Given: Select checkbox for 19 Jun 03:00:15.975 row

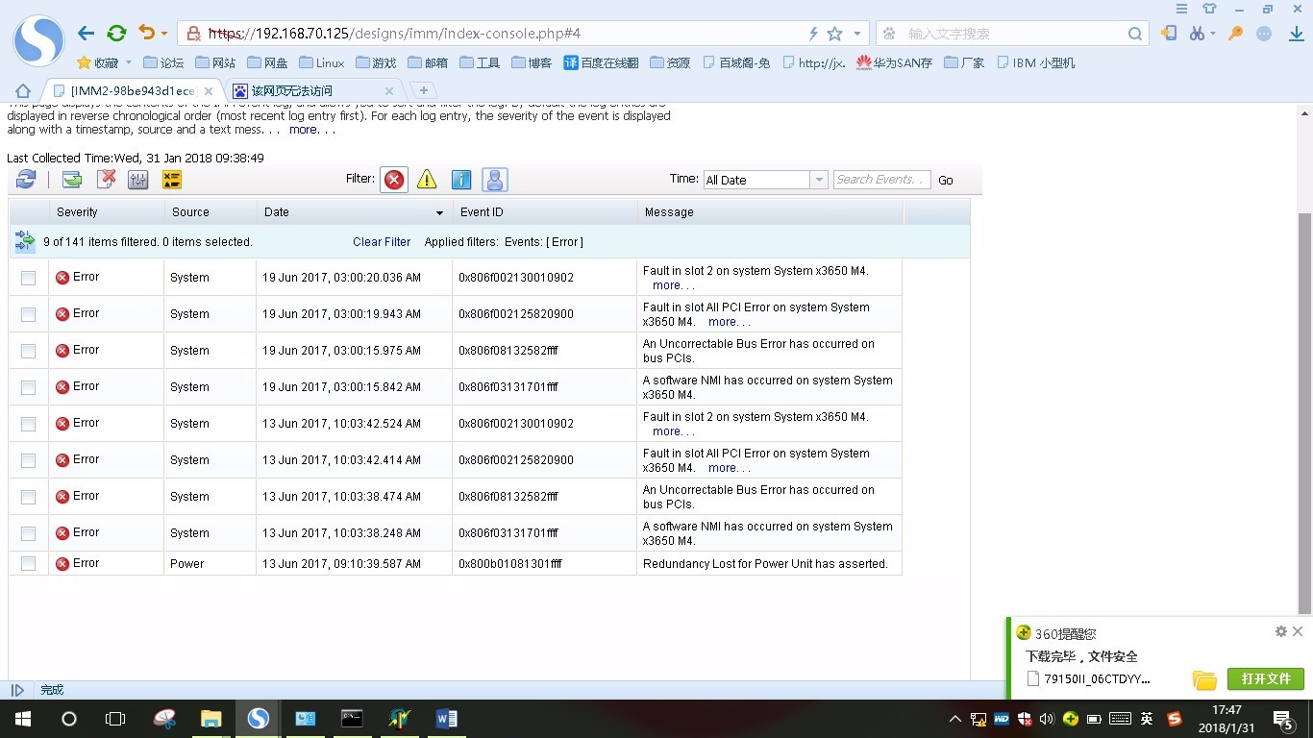Looking at the screenshot, I should (28, 351).
